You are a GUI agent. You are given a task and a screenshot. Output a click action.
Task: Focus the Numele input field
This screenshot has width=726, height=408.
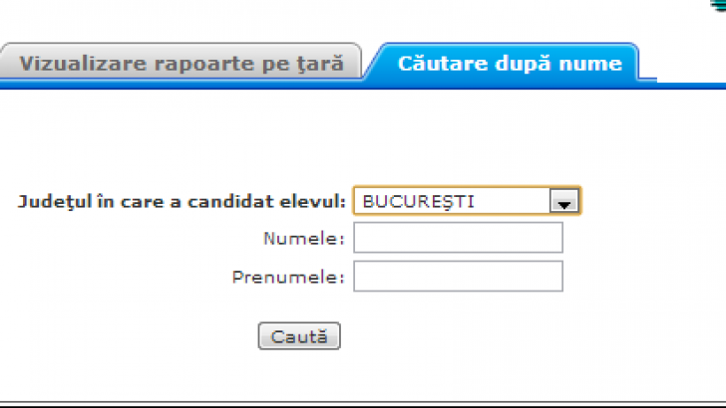[x=458, y=238]
